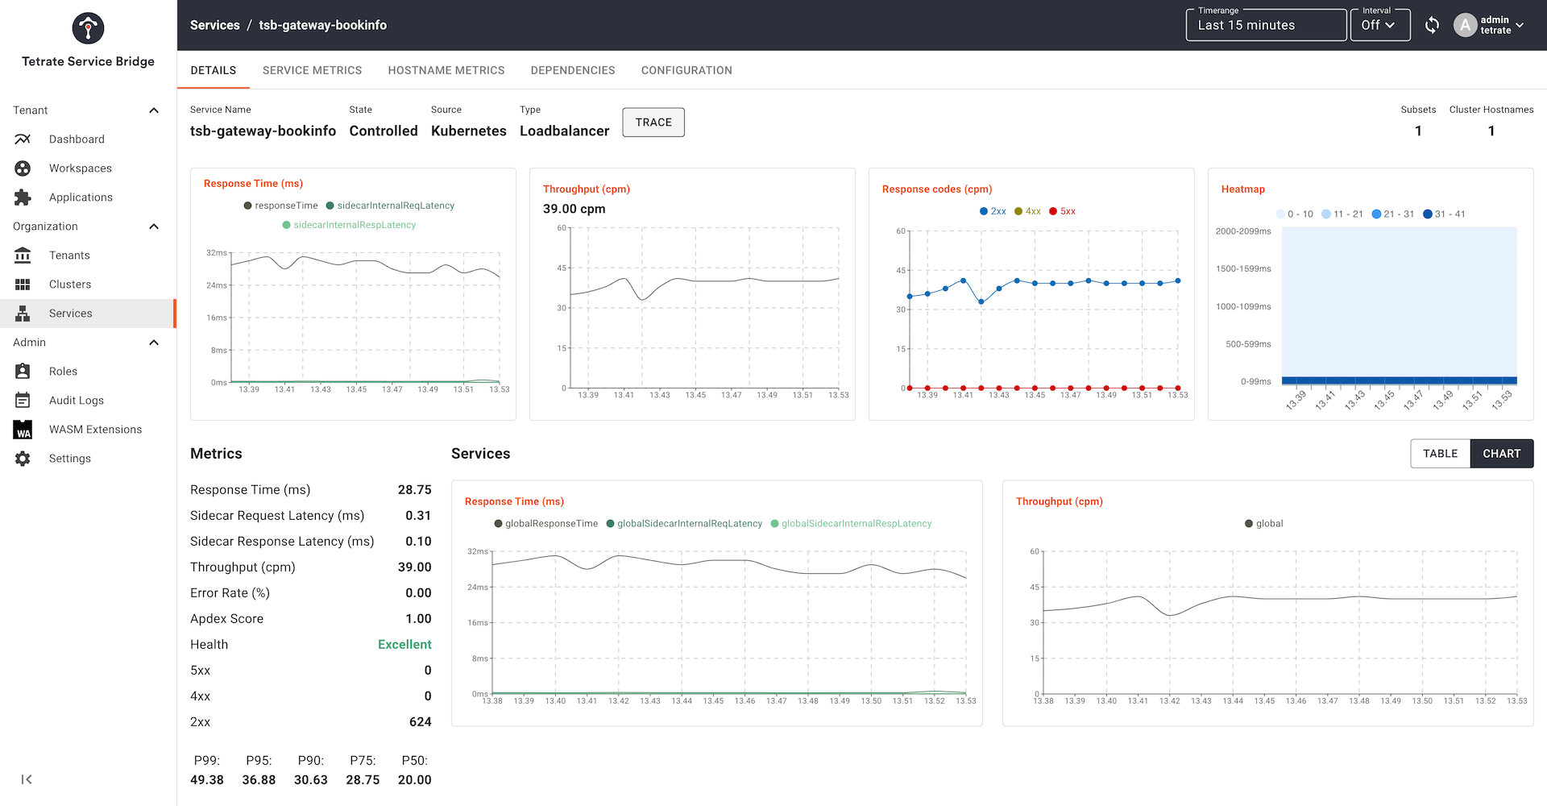Switch to the SERVICE METRICS tab
1547x806 pixels.
pos(312,70)
